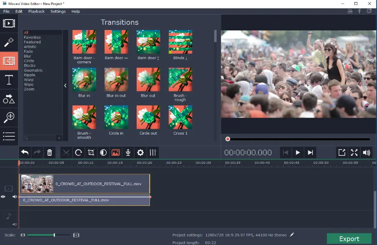Select the festival video clip on timeline
Image resolution: width=377 pixels, height=245 pixels.
coord(85,184)
